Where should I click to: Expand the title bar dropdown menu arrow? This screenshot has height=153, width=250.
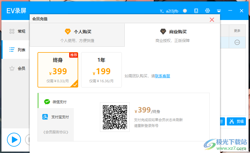[x=219, y=11]
